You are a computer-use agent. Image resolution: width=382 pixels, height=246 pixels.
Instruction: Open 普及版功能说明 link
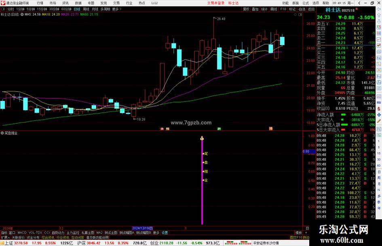point(97,238)
